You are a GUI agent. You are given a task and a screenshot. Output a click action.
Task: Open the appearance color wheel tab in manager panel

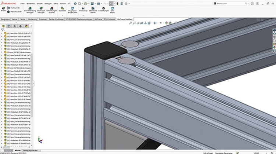[x=26, y=26]
